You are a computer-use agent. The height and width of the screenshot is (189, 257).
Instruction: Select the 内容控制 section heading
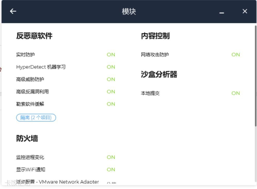pos(155,36)
